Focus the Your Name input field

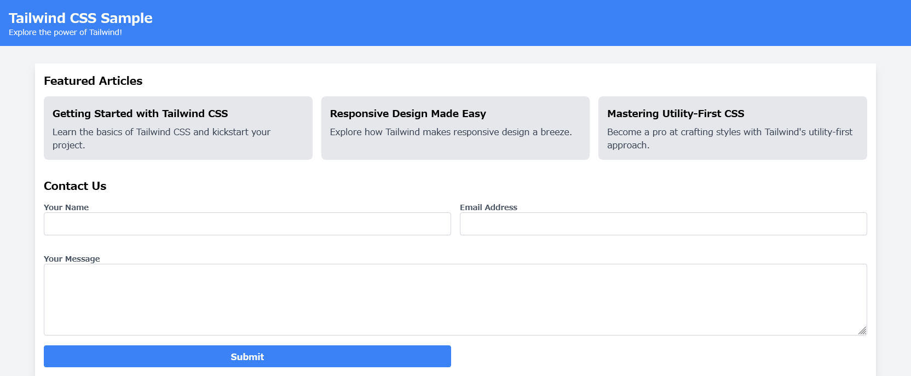click(247, 224)
